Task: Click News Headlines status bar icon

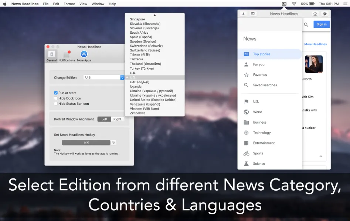Action: pos(284,4)
